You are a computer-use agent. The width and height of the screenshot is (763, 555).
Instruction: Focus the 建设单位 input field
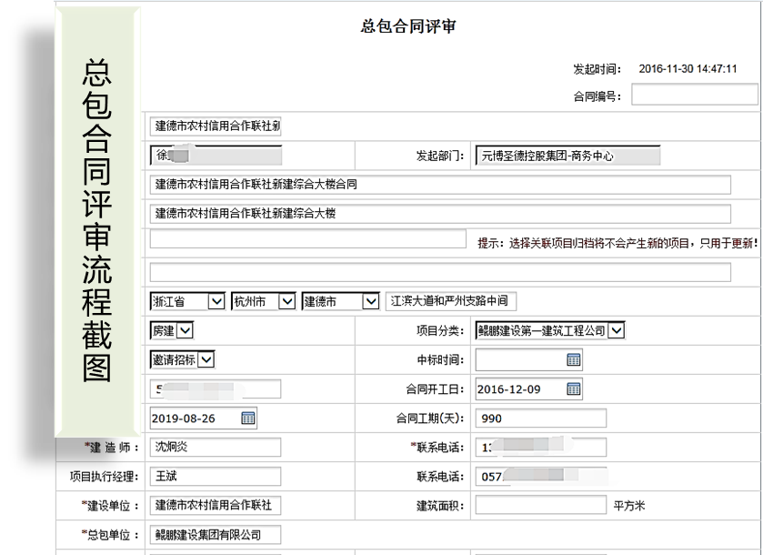(x=216, y=505)
